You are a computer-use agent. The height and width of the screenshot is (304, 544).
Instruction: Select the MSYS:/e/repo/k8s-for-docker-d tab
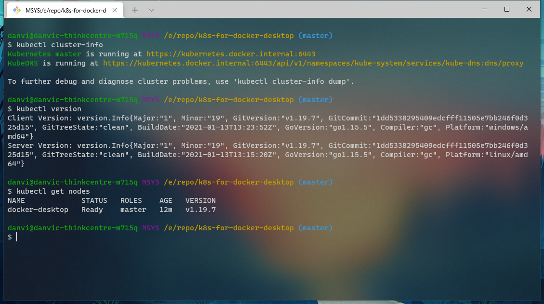pyautogui.click(x=65, y=10)
